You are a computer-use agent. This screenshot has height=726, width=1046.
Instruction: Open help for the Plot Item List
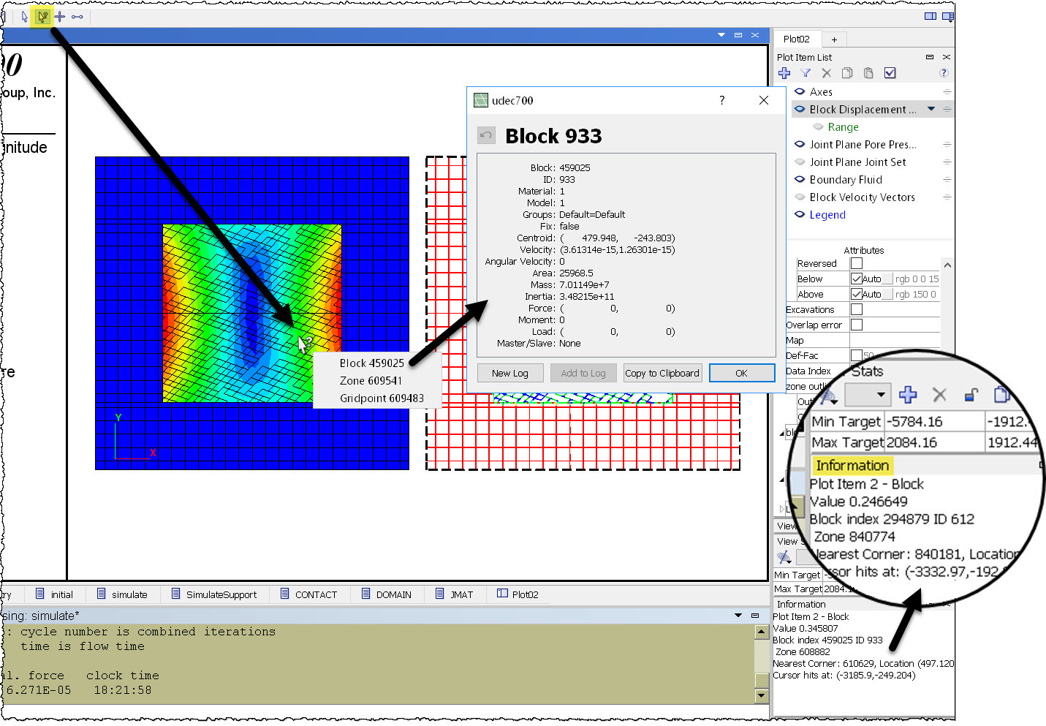pos(944,73)
